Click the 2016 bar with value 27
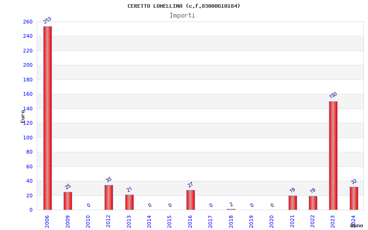368x230 pixels. [x=190, y=200]
